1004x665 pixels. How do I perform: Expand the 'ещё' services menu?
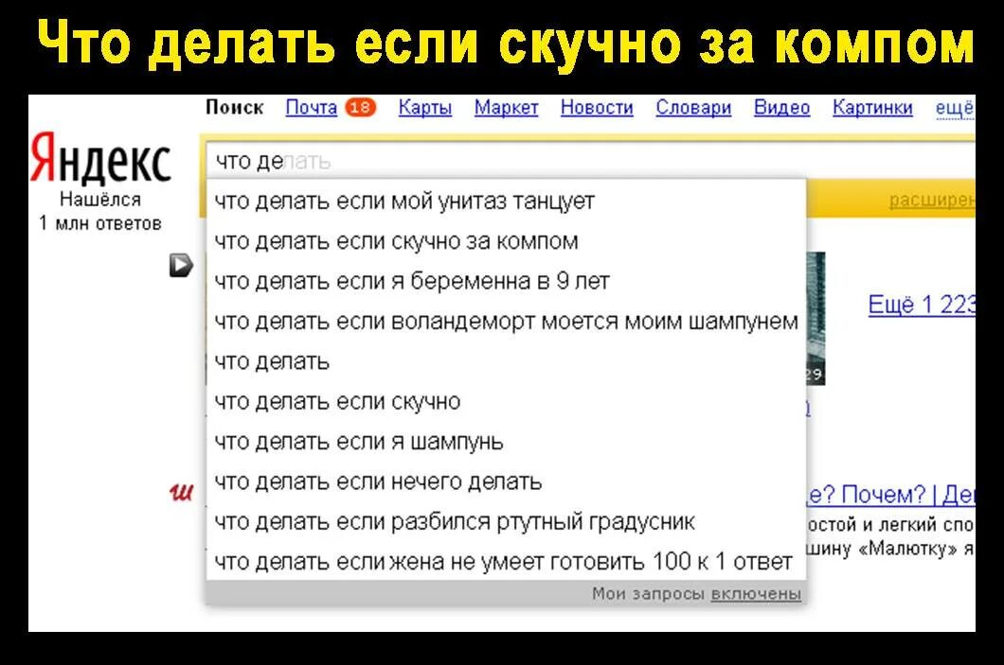pyautogui.click(x=953, y=108)
